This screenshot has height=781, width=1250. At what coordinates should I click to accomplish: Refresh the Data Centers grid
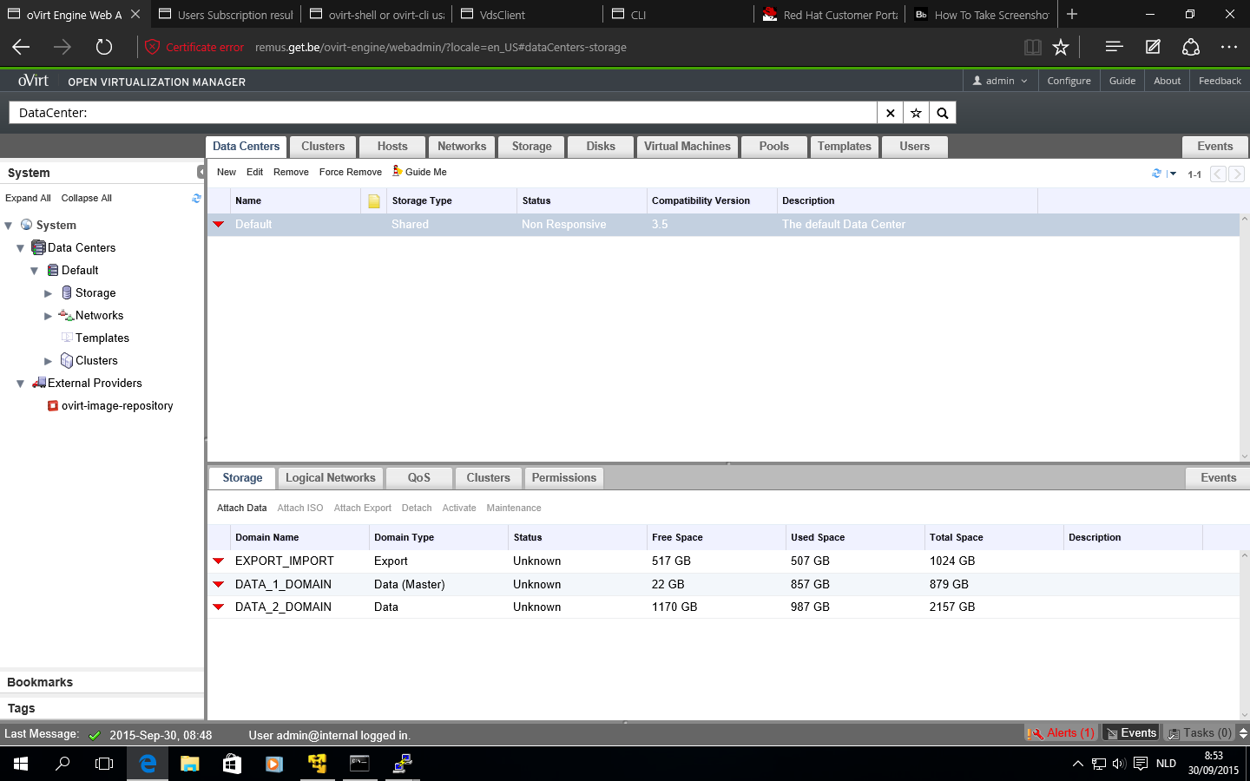click(x=1156, y=174)
